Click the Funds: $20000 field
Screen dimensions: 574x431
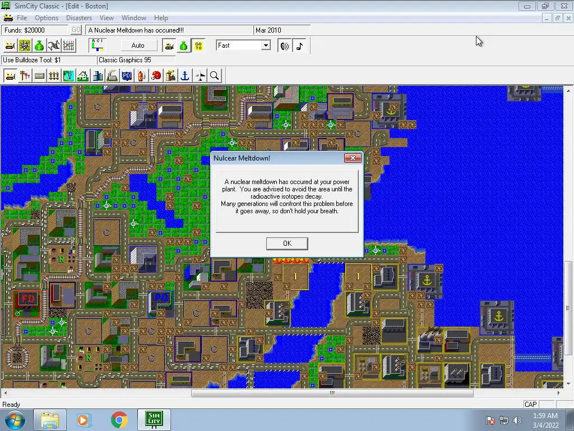tap(35, 30)
